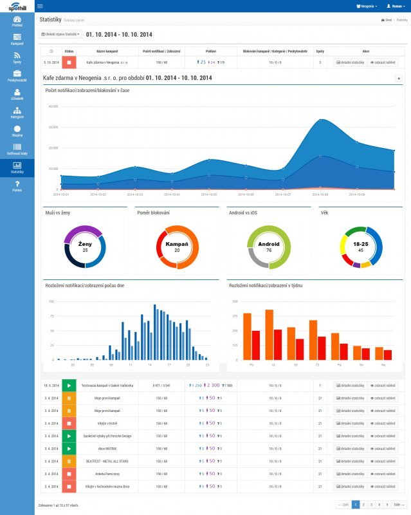Viewport: 411px width, 515px height.
Task: Open the Přehled dashboard icon in sidebar
Action: [x=17, y=19]
